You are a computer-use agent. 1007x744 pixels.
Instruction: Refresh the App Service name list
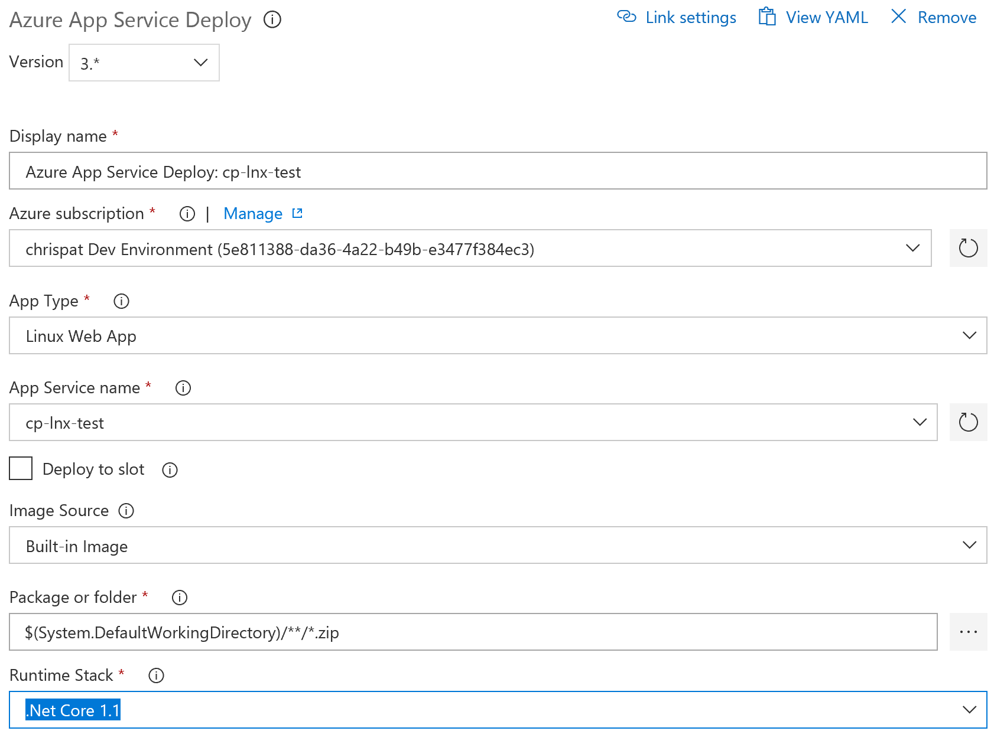pyautogui.click(x=968, y=422)
